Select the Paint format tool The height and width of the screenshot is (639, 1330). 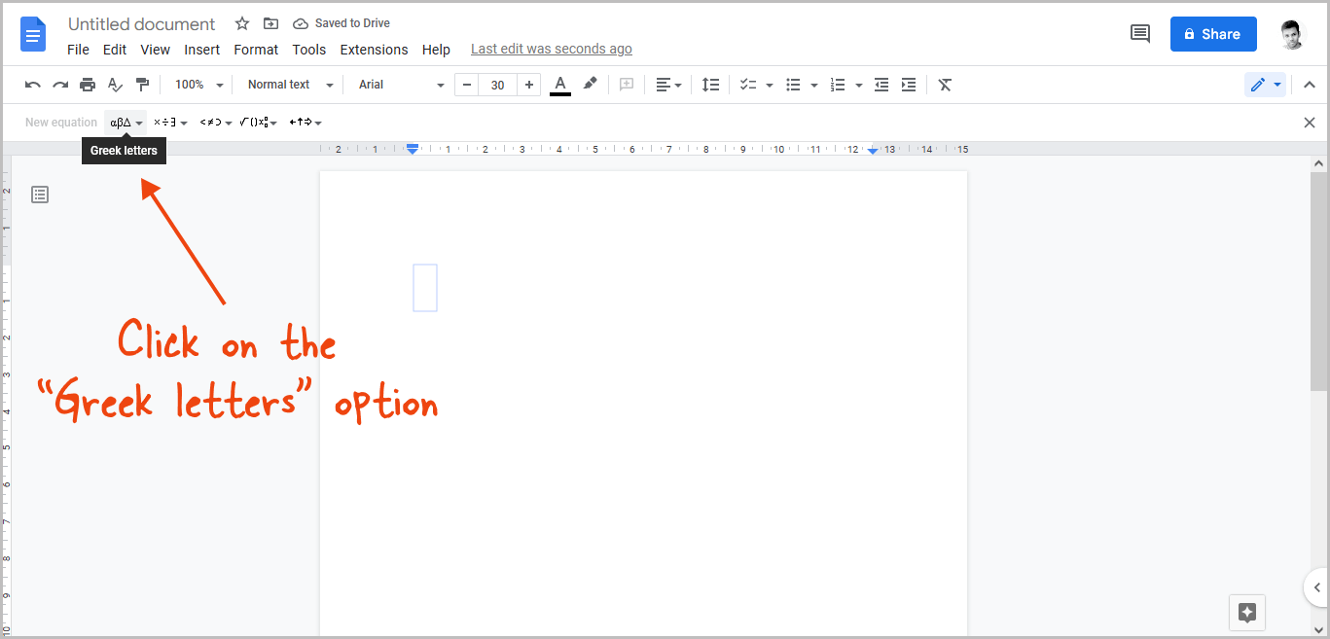coord(142,85)
